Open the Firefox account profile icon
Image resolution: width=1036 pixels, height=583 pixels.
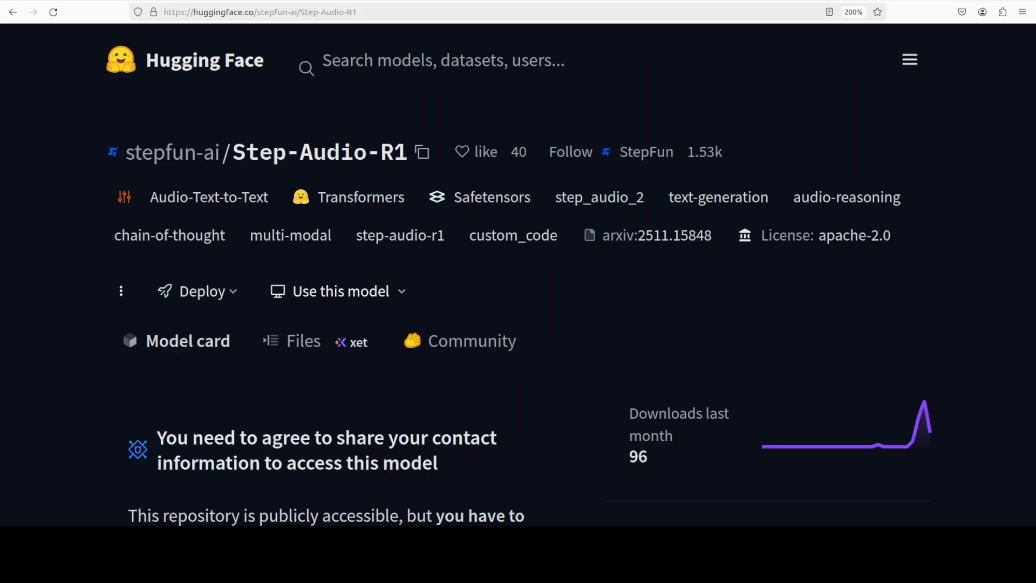(982, 12)
